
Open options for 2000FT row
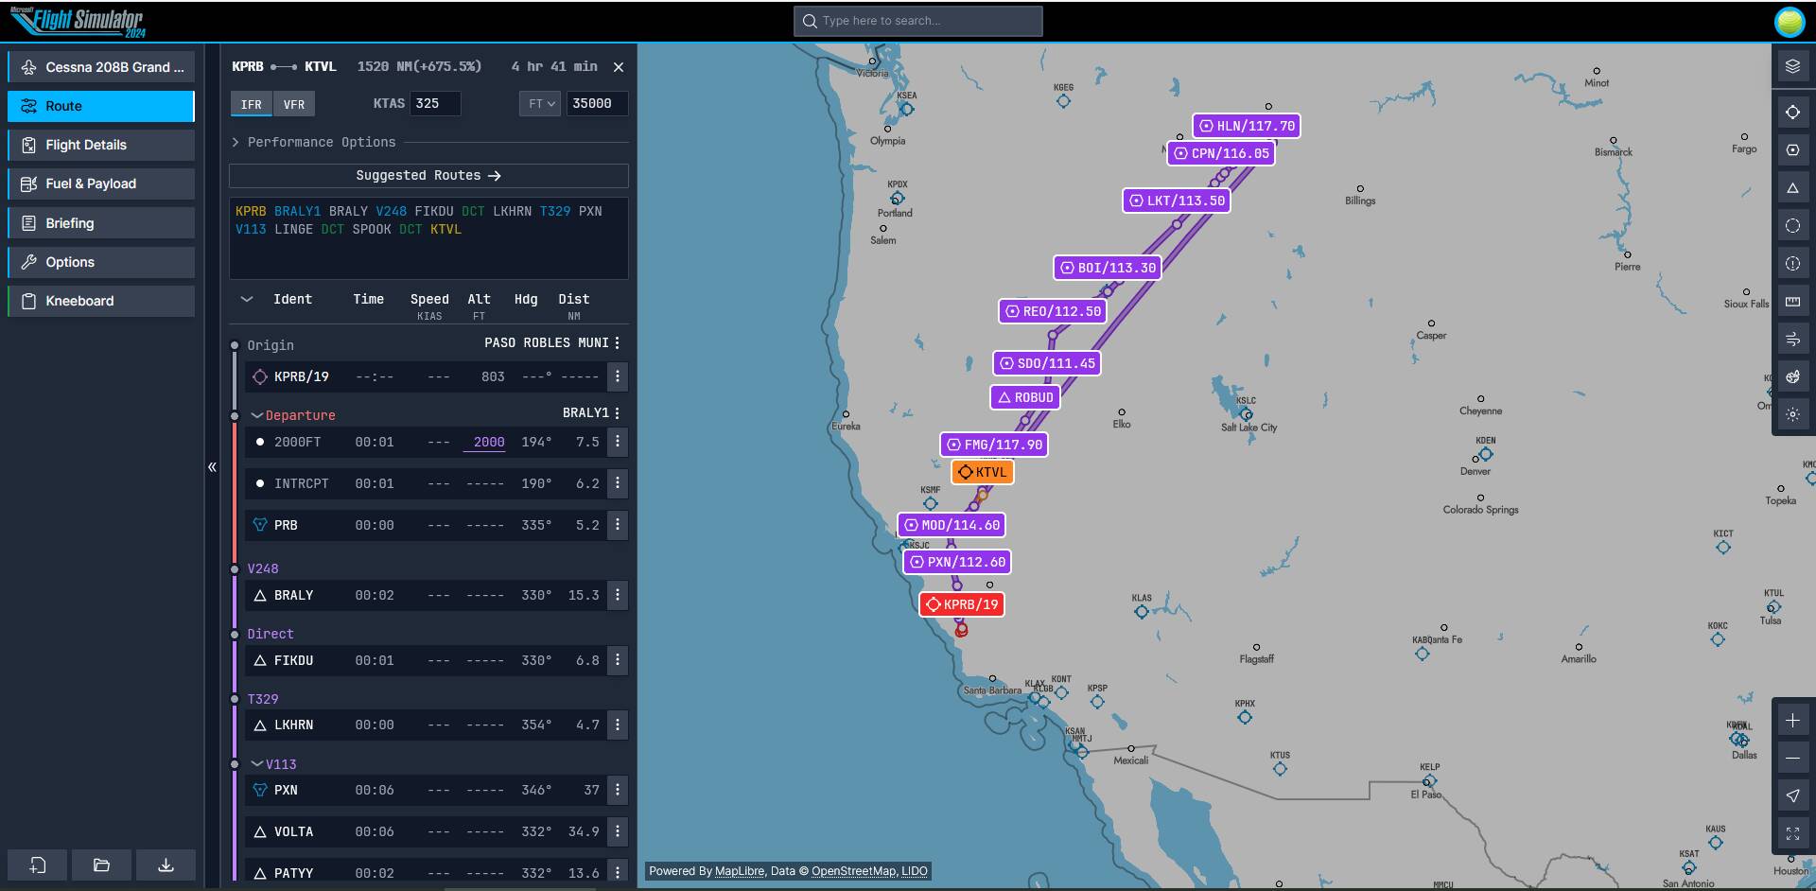[x=618, y=442]
